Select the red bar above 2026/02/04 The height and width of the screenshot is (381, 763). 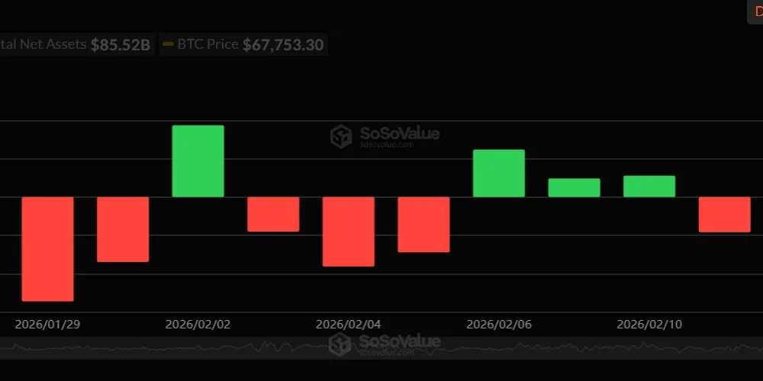click(x=348, y=232)
